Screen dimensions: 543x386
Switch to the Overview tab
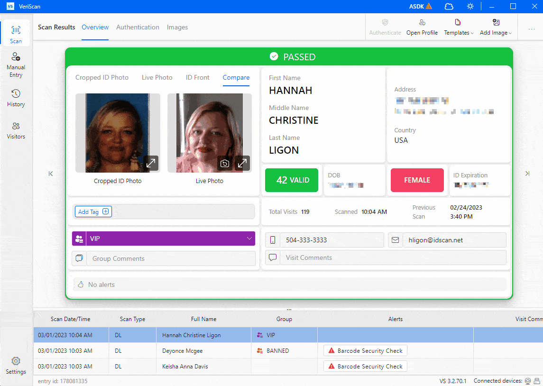click(x=95, y=27)
